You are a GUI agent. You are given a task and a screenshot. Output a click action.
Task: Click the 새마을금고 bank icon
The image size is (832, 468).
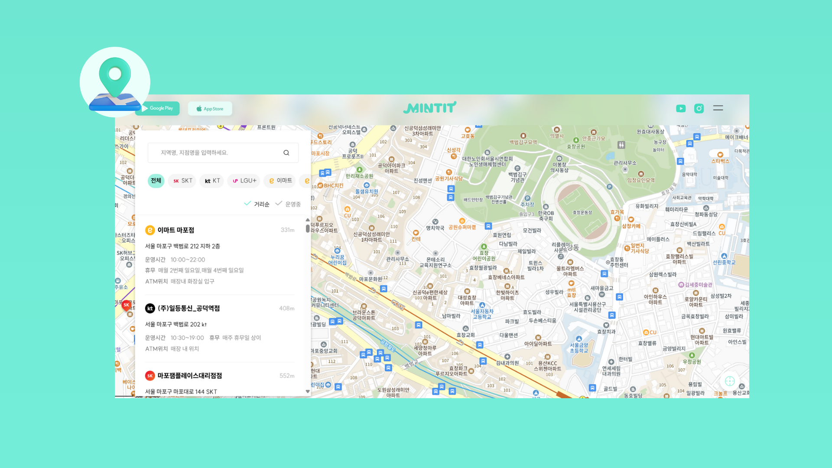click(601, 295)
